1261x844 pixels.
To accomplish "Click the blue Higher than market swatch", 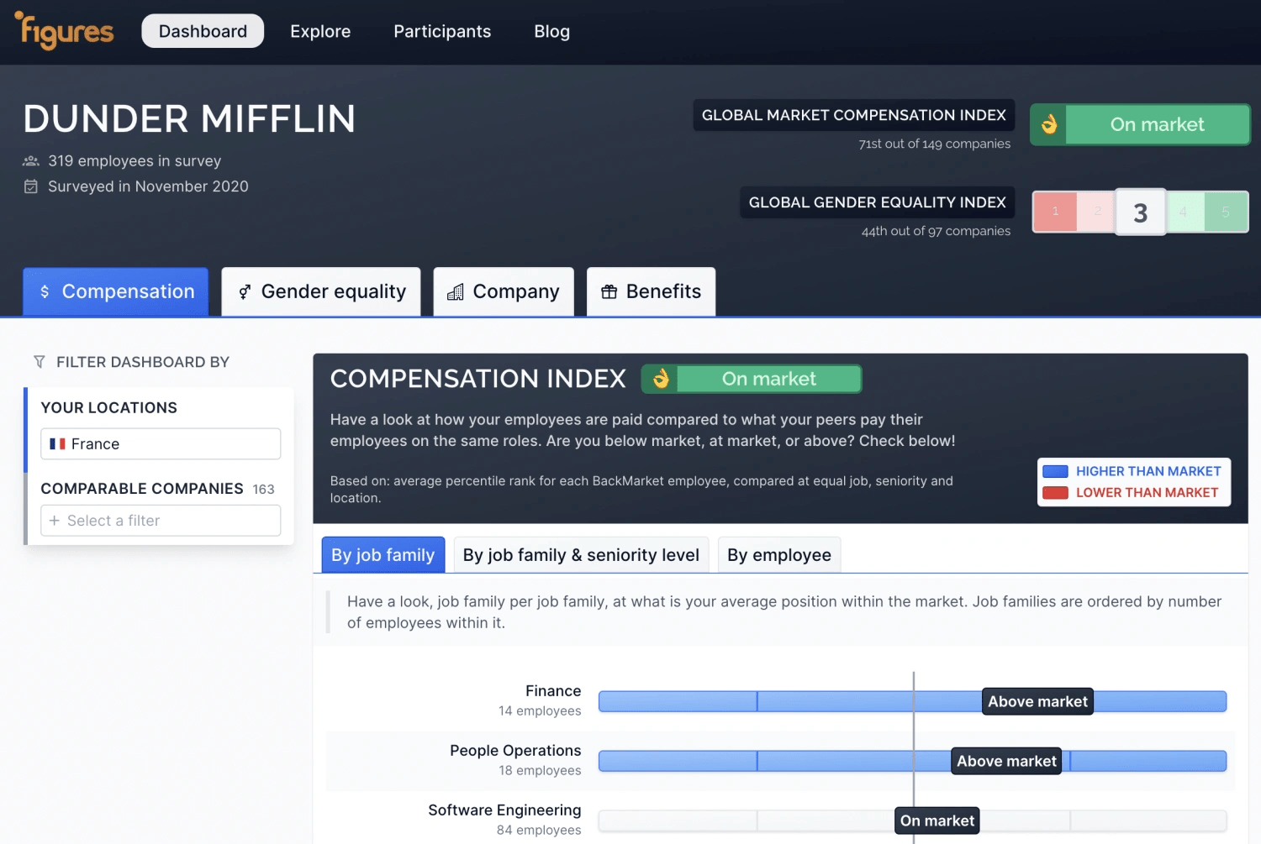I will pos(1055,472).
